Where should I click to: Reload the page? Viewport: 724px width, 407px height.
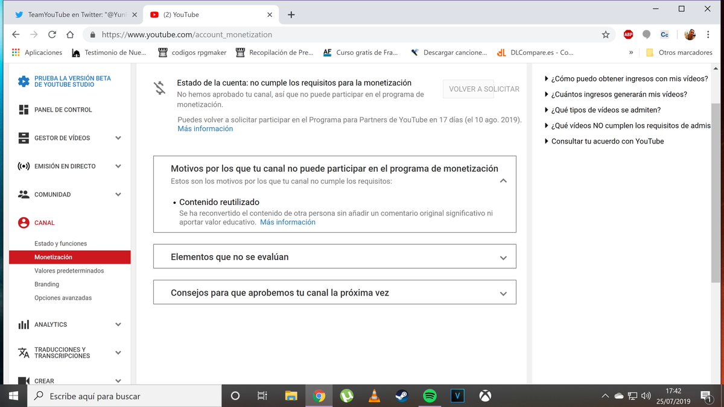[52, 35]
